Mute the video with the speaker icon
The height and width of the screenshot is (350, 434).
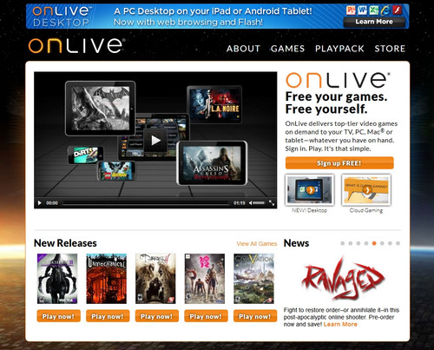(x=251, y=203)
